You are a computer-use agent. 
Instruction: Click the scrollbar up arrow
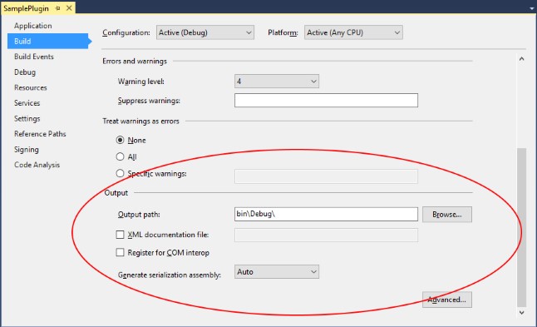point(521,59)
